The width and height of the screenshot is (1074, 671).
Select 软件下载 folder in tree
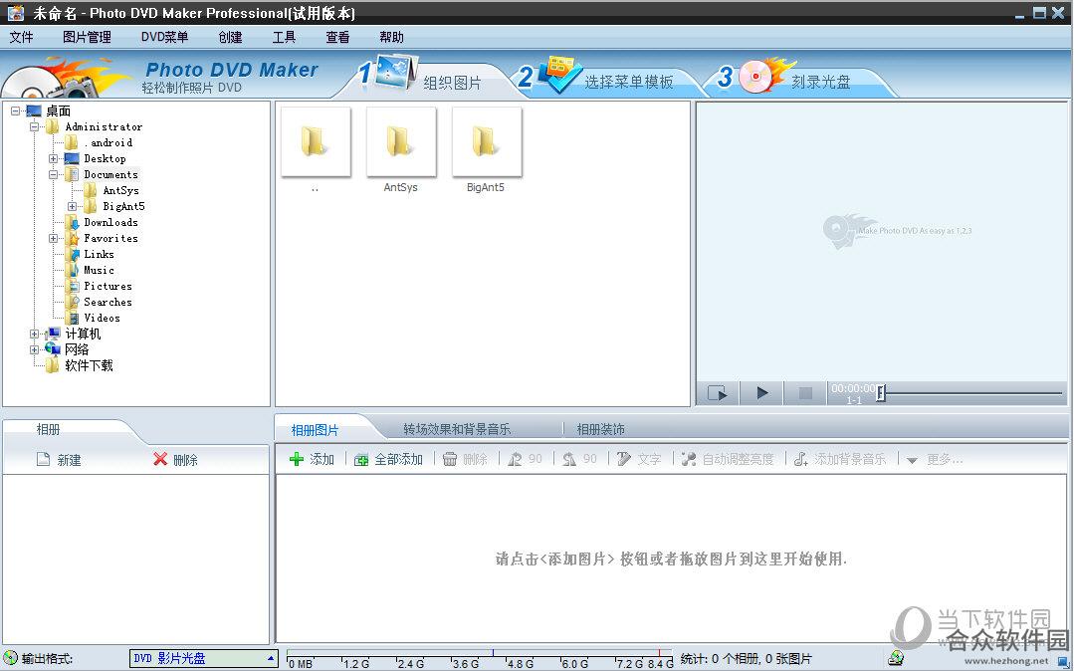click(89, 365)
